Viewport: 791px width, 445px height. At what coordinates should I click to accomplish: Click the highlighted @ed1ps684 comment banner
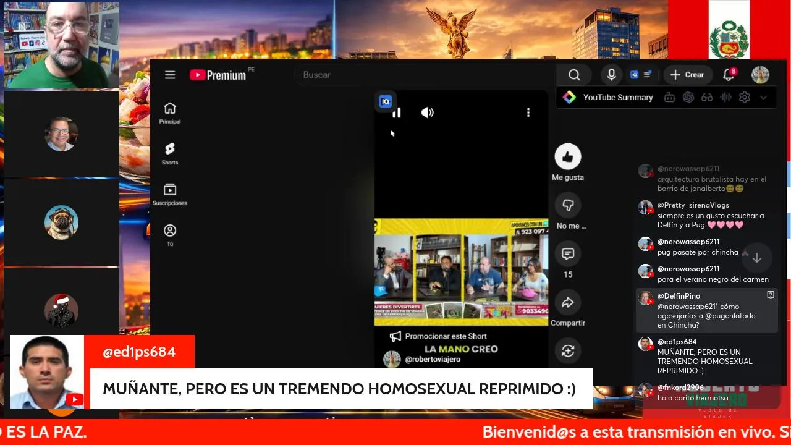click(x=342, y=389)
